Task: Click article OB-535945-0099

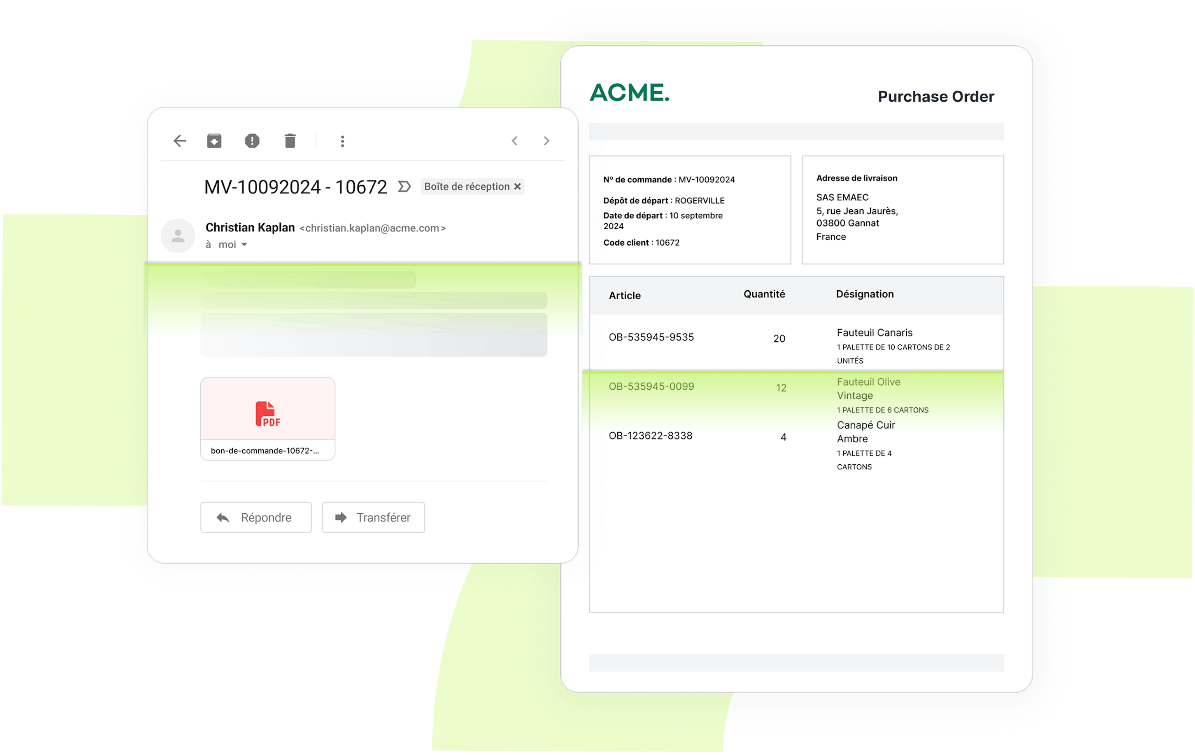Action: (652, 387)
